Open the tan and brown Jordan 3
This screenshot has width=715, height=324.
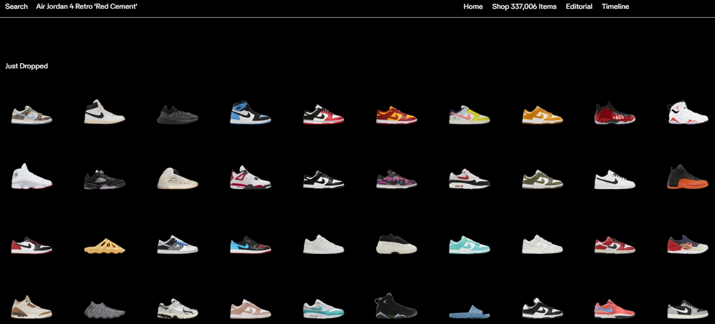32,308
